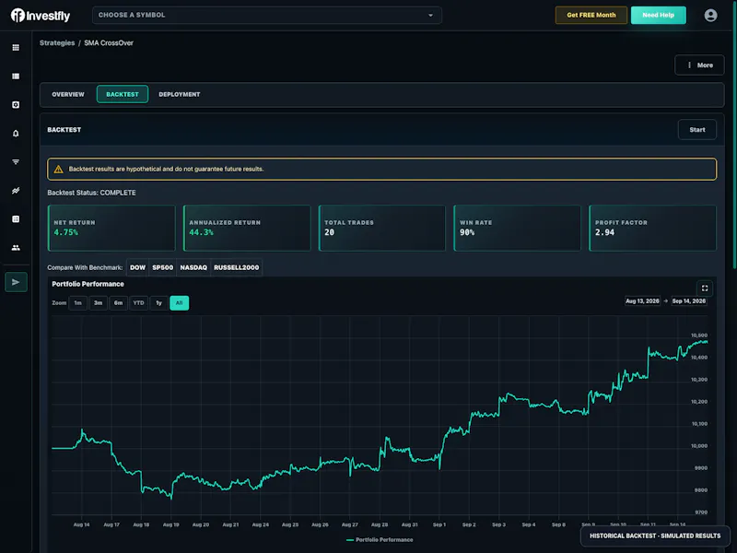Switch to the Overview tab
Viewport: 737px width, 553px height.
(68, 95)
